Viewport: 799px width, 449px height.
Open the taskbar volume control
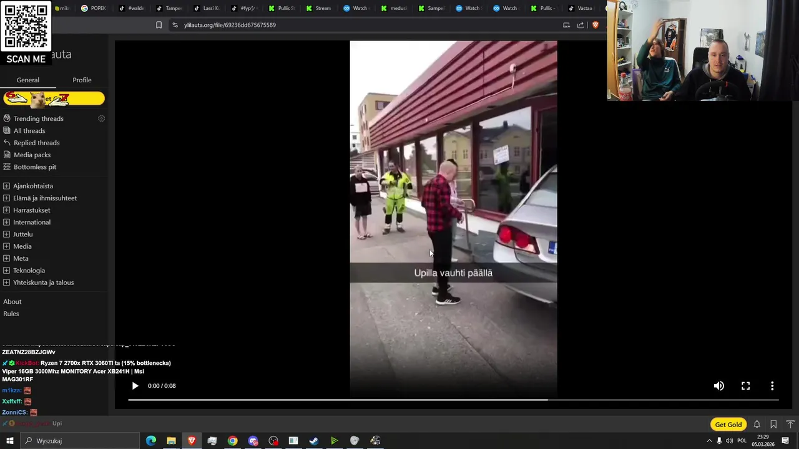point(729,441)
